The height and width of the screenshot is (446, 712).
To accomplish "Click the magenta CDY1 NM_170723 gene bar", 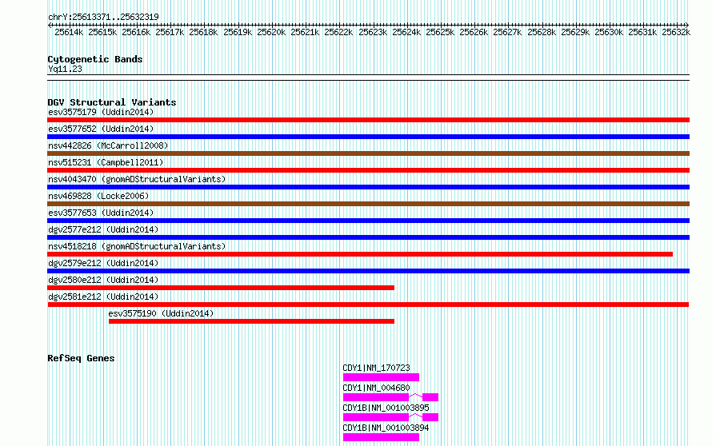I will [381, 377].
